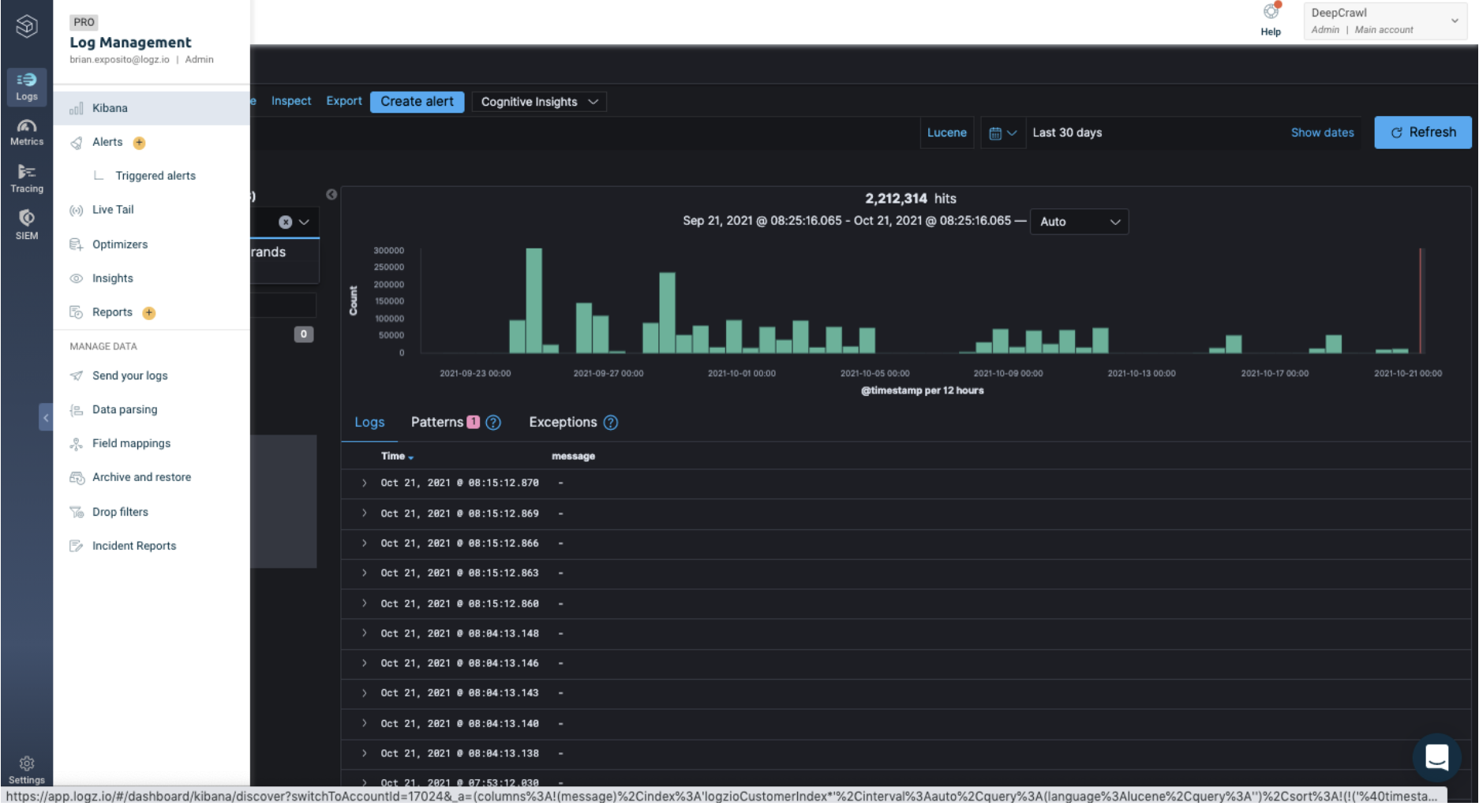This screenshot has width=1479, height=806.
Task: Click the Live Tail broadcast icon
Action: click(77, 211)
